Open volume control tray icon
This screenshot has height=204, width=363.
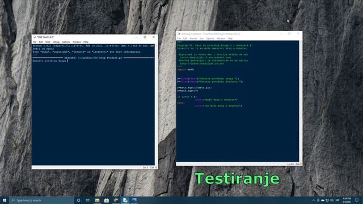click(332, 200)
